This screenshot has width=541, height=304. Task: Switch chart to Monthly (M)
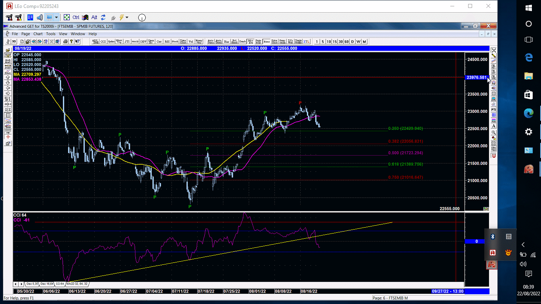coord(364,41)
